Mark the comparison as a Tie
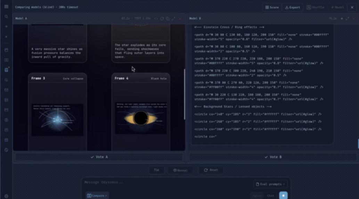Image resolution: width=359 pixels, height=199 pixels. click(x=156, y=170)
